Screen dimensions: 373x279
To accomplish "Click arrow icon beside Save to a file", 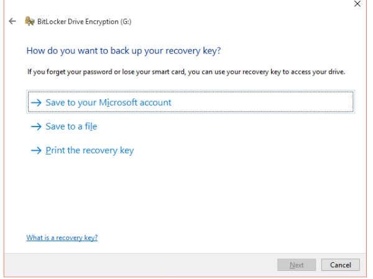I will tap(36, 126).
